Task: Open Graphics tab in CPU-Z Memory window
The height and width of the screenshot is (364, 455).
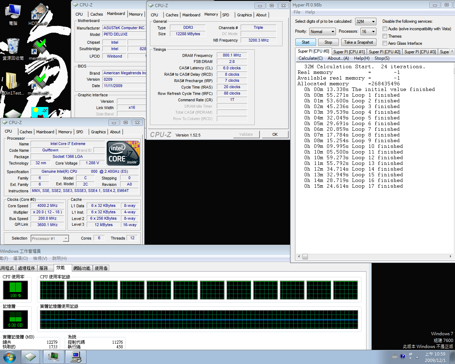Action: point(245,15)
